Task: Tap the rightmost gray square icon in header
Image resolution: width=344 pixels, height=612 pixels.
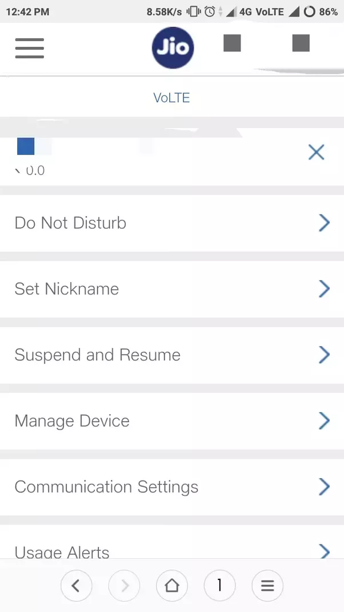Action: pos(301,43)
